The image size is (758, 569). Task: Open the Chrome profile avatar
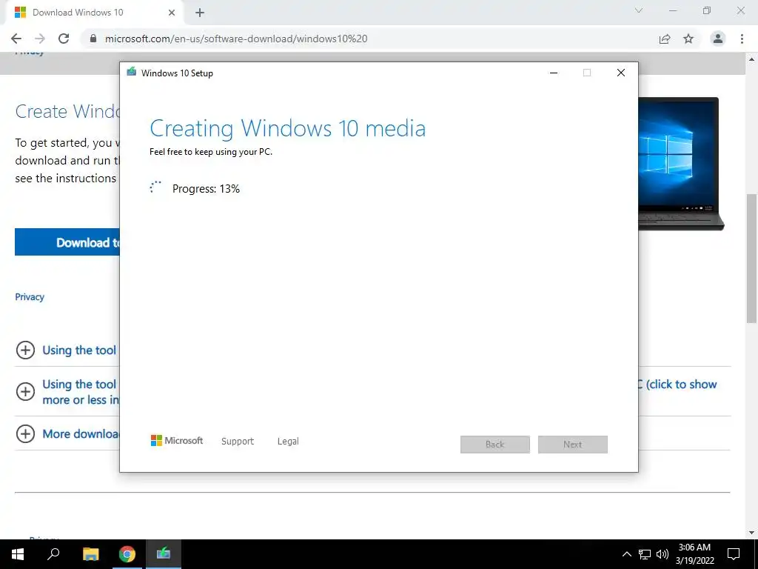pos(718,39)
